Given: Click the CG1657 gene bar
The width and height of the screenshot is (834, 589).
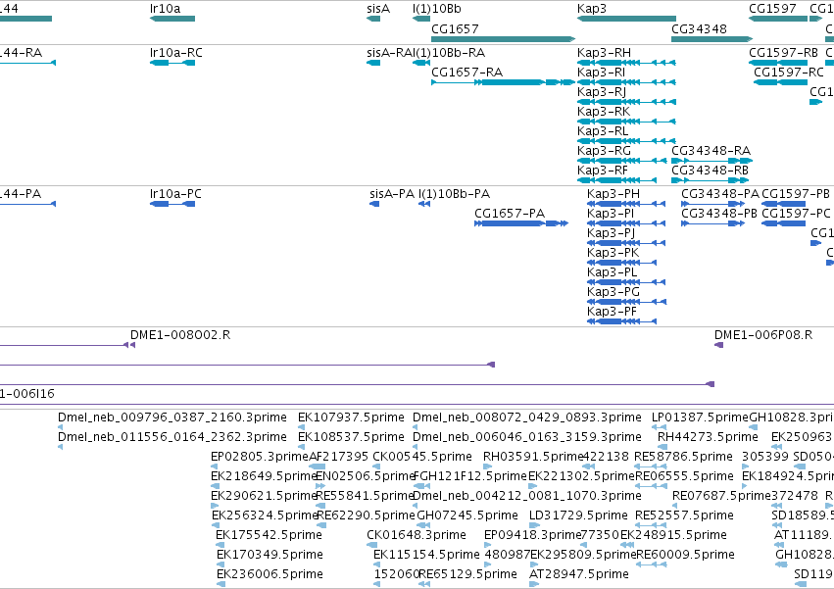Looking at the screenshot, I should pos(503,39).
